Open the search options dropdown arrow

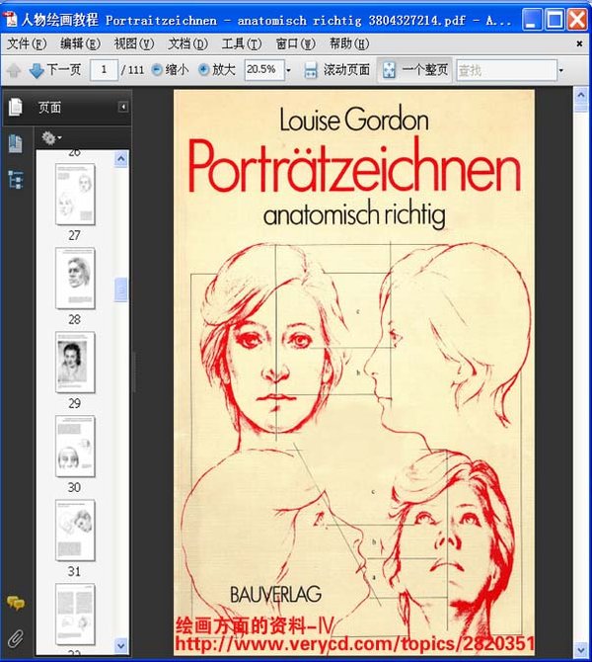pyautogui.click(x=560, y=70)
